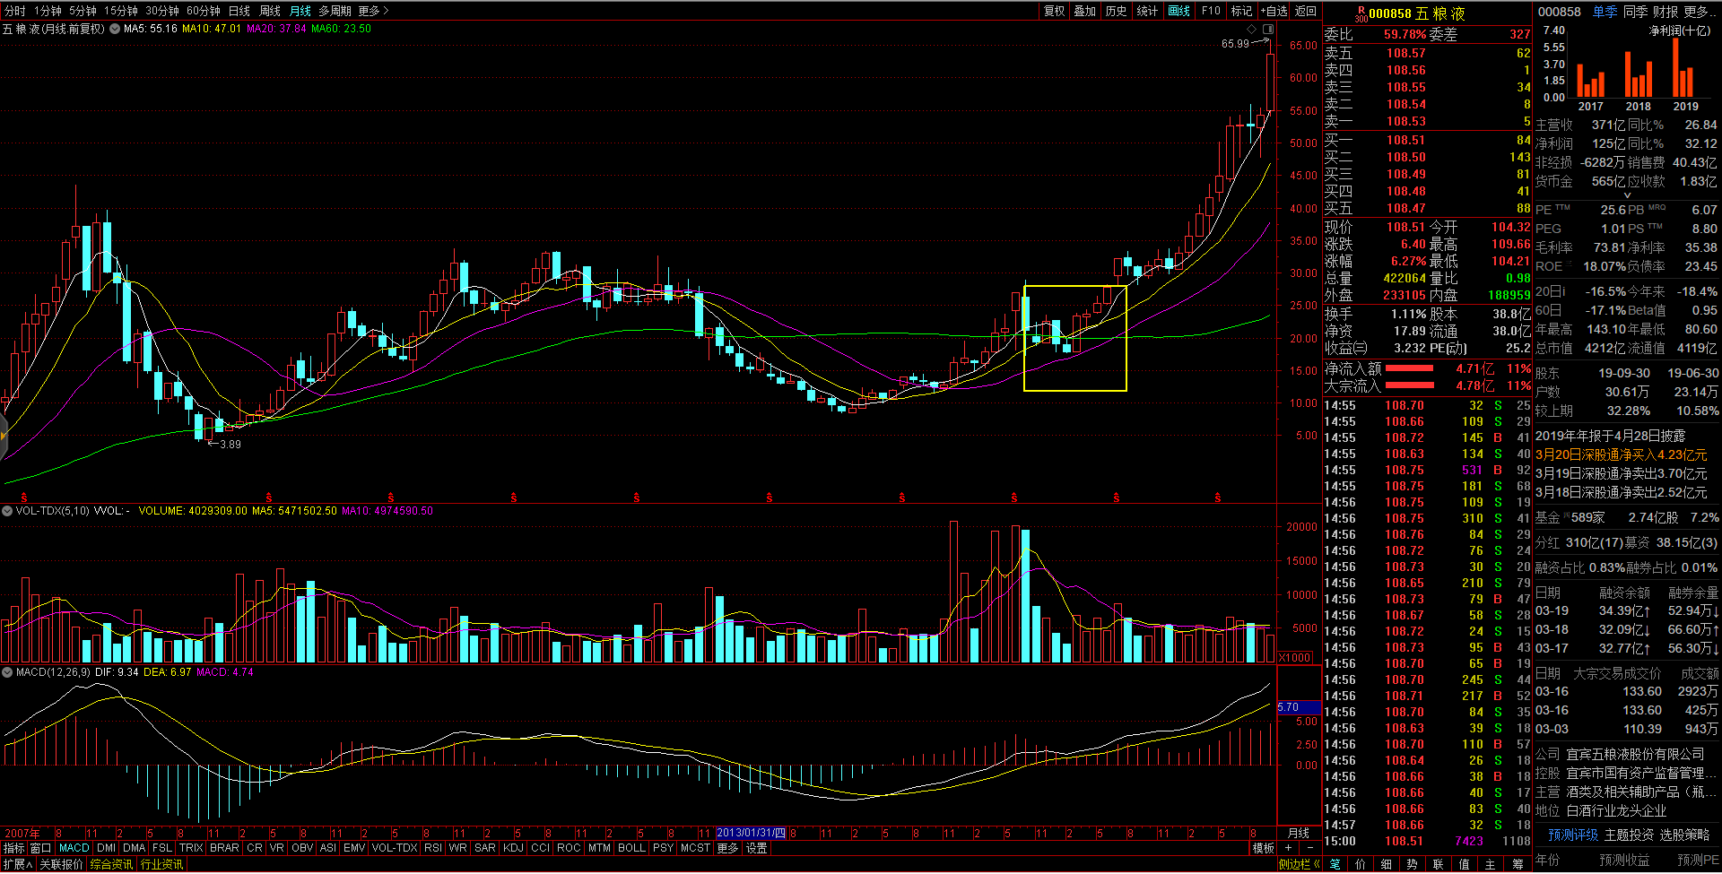Open the 关联报价 related quotes tab
This screenshot has height=874, width=1722.
coord(62,865)
